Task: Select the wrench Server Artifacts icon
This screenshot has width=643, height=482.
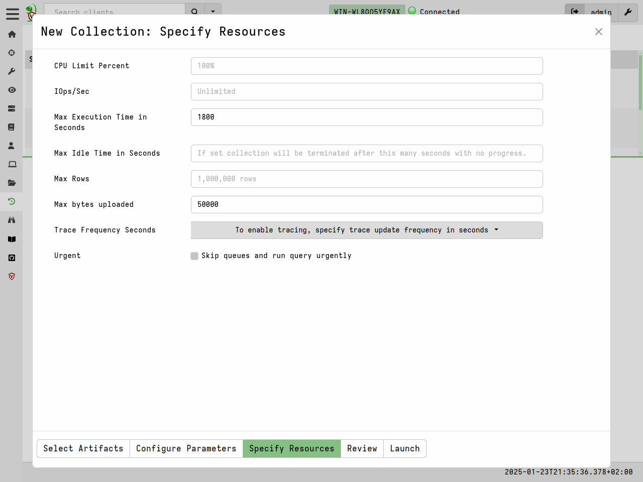Action: click(12, 71)
